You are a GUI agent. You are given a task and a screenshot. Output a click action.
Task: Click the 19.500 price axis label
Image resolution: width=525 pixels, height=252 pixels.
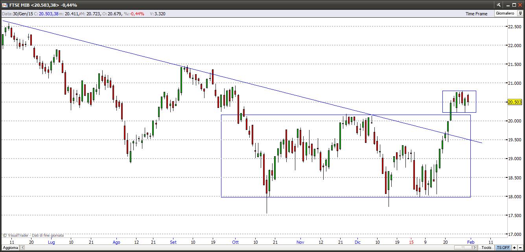point(515,140)
